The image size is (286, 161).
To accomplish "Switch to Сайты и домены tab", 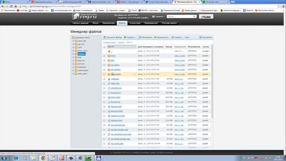I will click(x=80, y=23).
